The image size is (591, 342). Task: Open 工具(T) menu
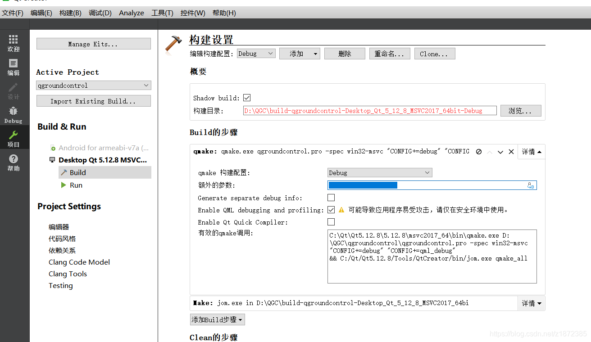(162, 13)
